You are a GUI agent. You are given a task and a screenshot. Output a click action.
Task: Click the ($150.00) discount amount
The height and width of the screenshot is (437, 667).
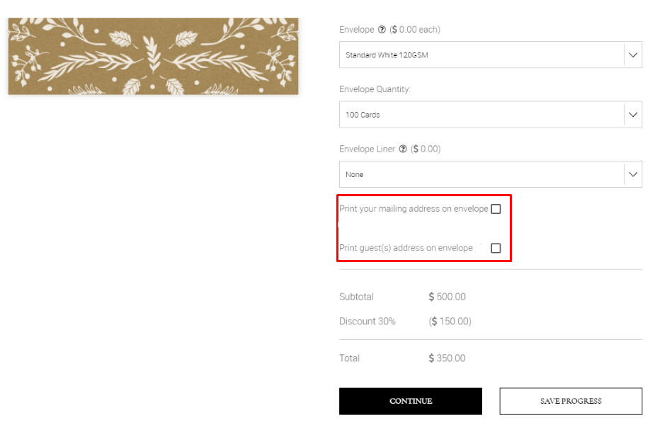coord(450,322)
